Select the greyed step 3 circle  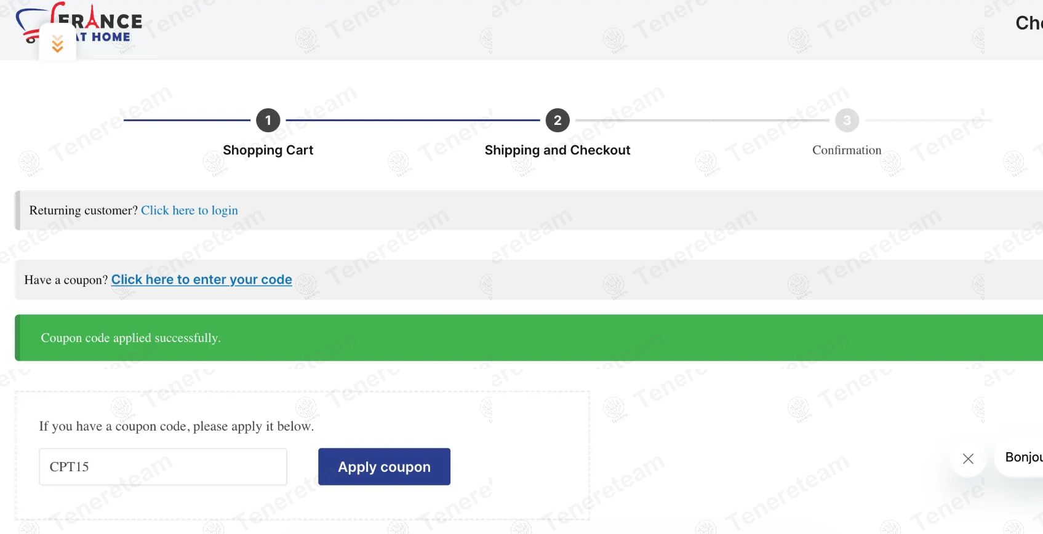coord(847,121)
